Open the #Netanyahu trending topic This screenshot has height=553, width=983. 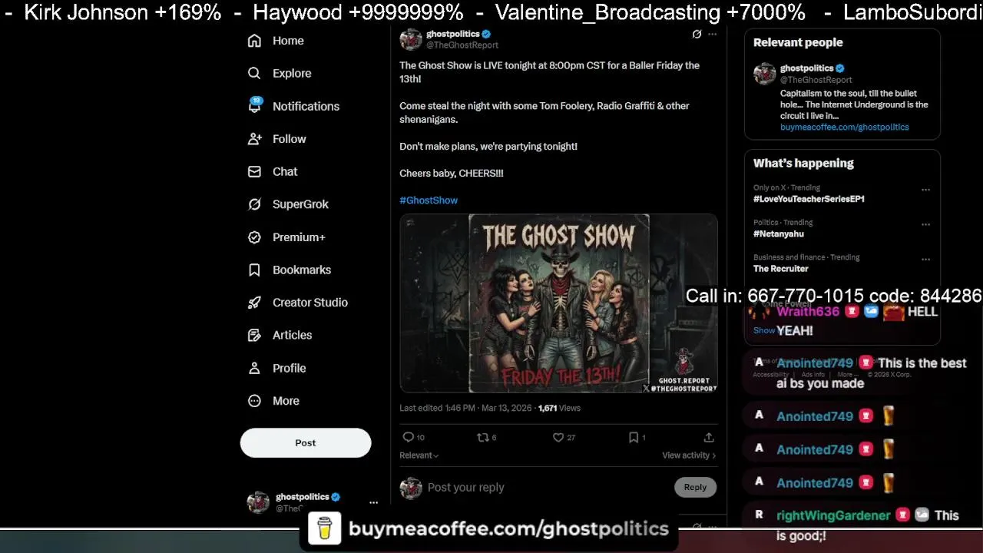[779, 234]
